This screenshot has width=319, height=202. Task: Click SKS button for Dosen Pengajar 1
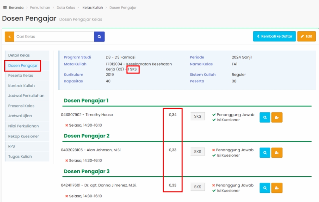pos(197,116)
